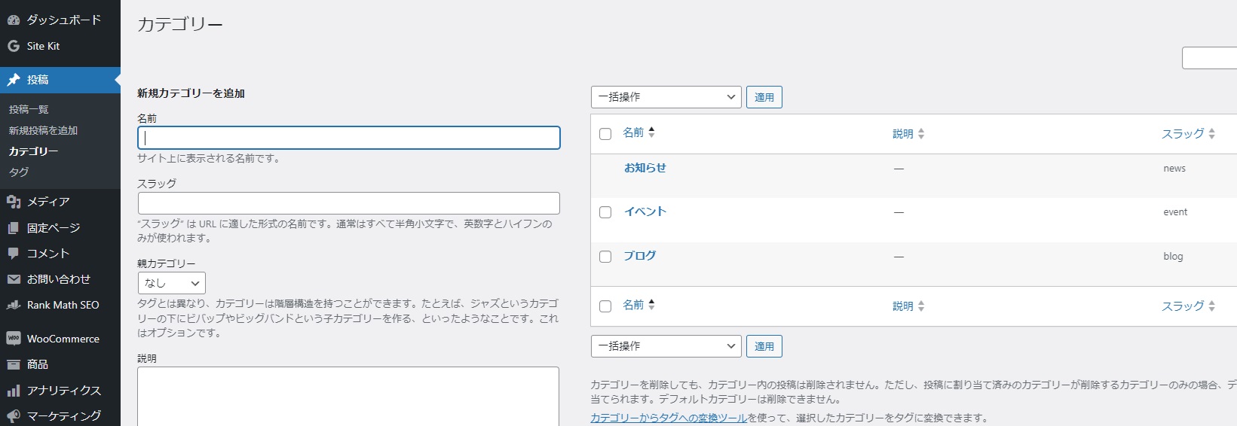Open Media via its sidebar icon
1237x426 pixels.
click(x=14, y=202)
